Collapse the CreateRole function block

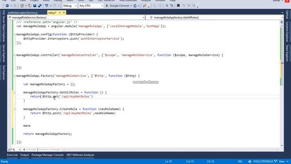(x=15, y=109)
